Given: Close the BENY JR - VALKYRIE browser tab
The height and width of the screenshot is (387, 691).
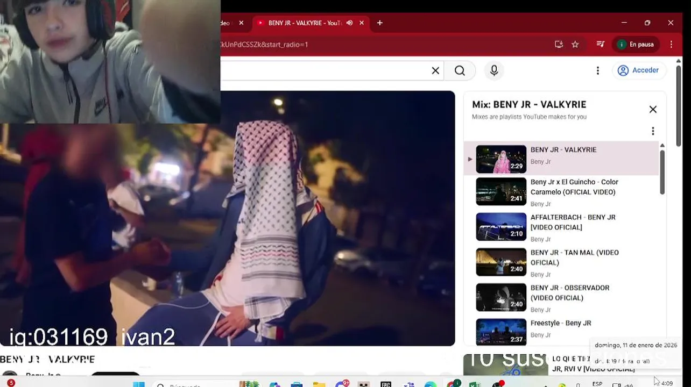Looking at the screenshot, I should (x=362, y=23).
